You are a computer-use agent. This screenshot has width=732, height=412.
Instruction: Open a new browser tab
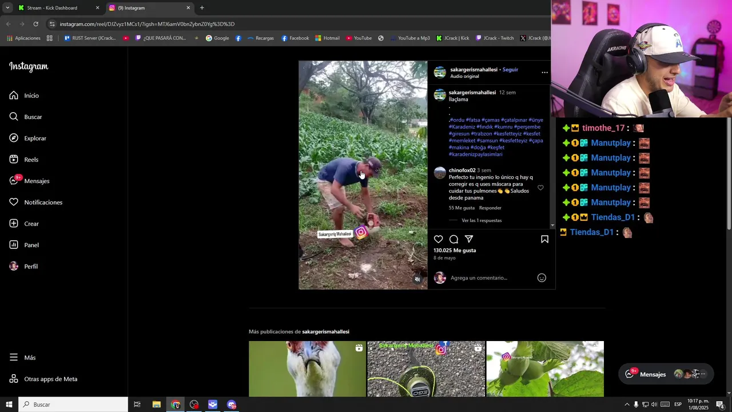[x=202, y=8]
